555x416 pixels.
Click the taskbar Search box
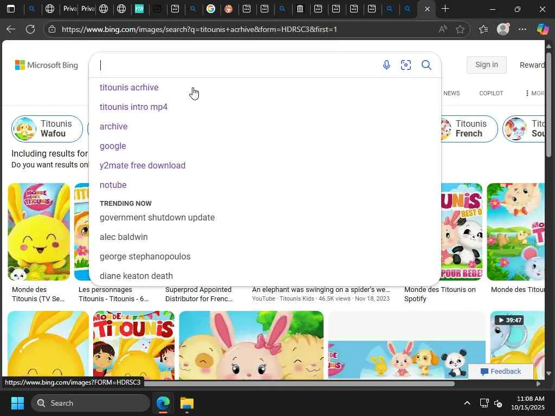pos(91,403)
